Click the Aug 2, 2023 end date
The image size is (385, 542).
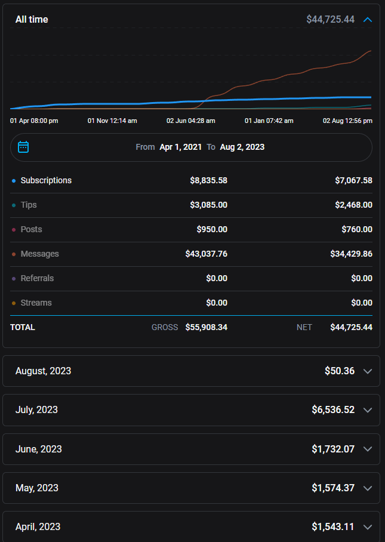pos(241,147)
